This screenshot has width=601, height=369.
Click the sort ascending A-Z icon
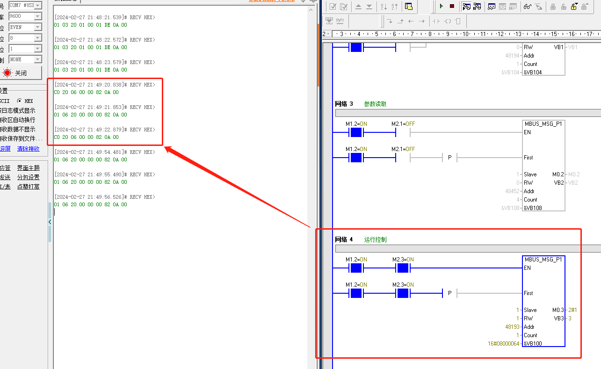click(384, 6)
